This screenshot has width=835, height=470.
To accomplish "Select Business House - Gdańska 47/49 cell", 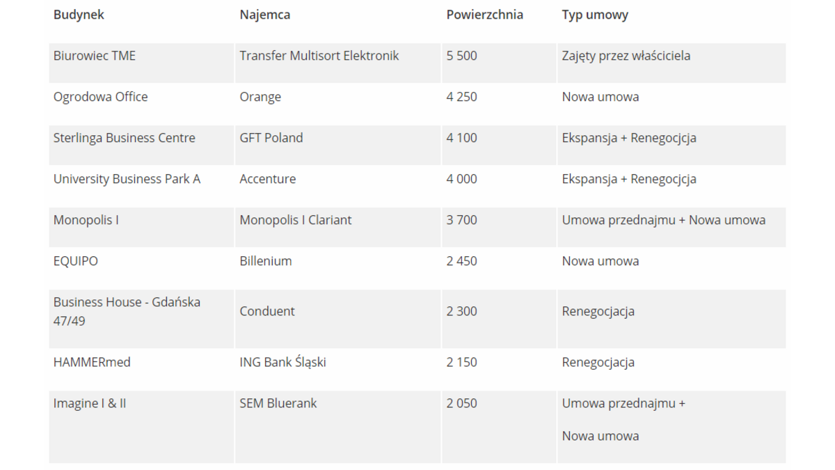I will click(127, 311).
